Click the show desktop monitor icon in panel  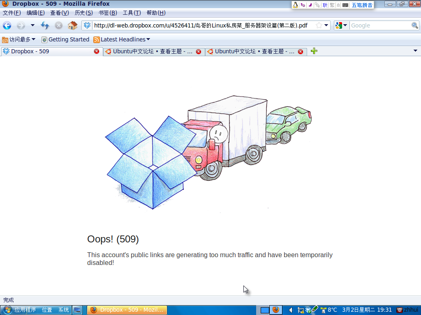click(x=77, y=310)
